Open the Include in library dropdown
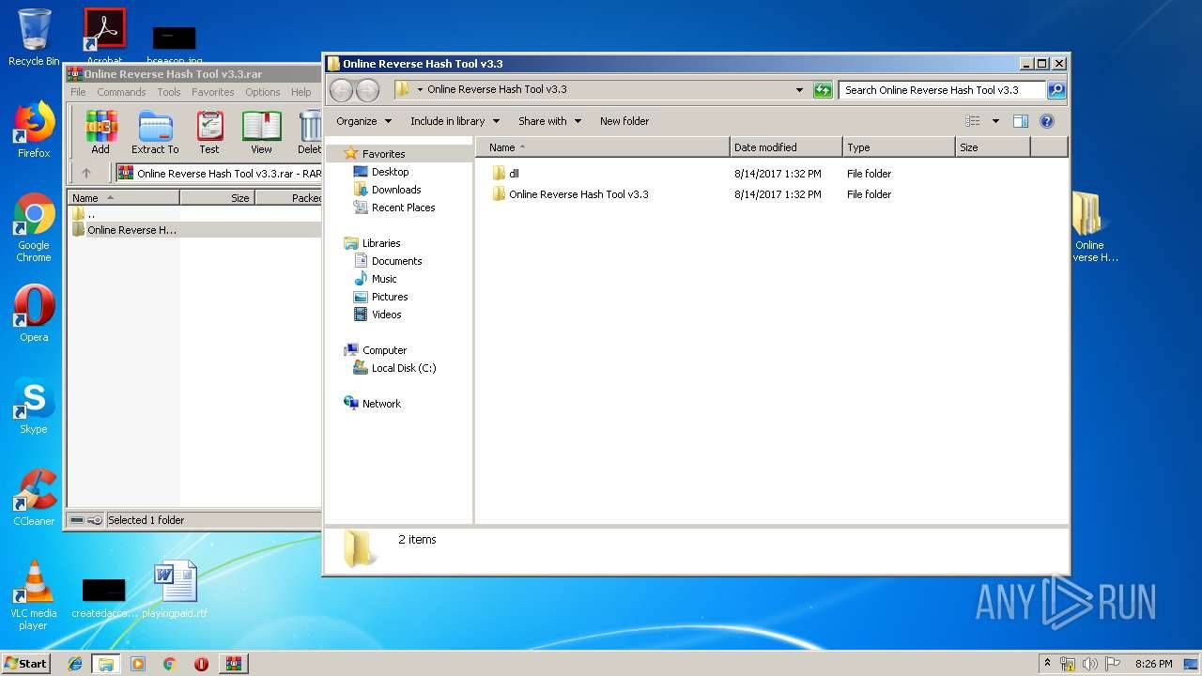The image size is (1202, 676). [x=455, y=121]
